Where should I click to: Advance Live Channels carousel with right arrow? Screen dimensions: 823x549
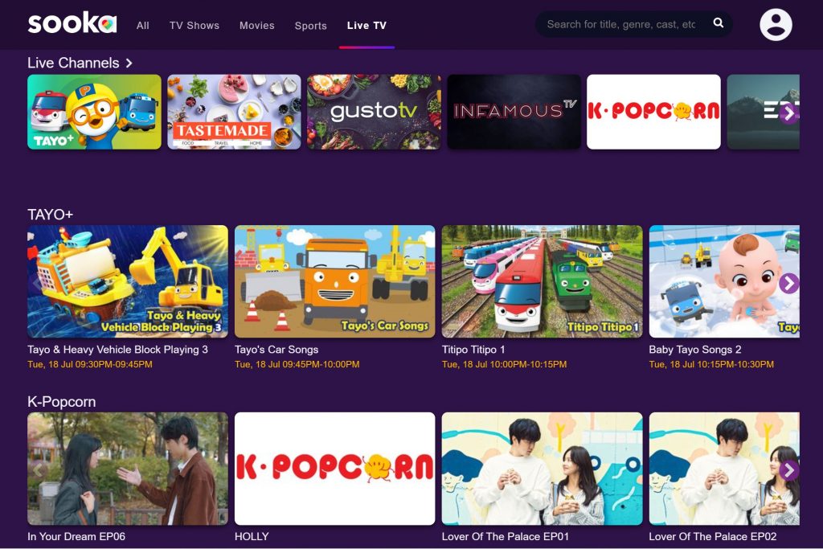pos(788,113)
